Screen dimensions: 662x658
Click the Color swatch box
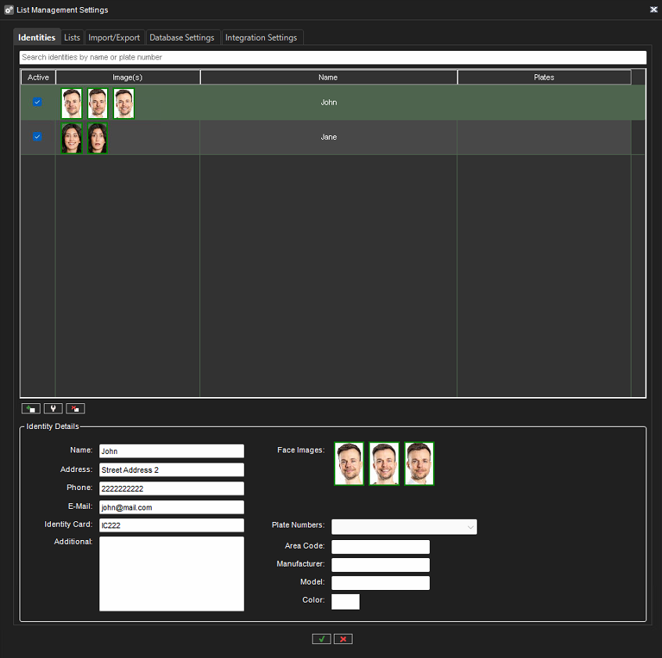coord(345,602)
